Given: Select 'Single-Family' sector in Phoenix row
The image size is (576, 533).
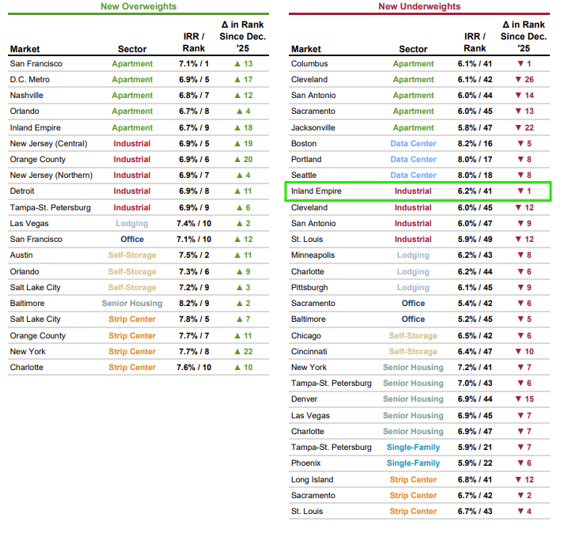Looking at the screenshot, I should click(413, 463).
